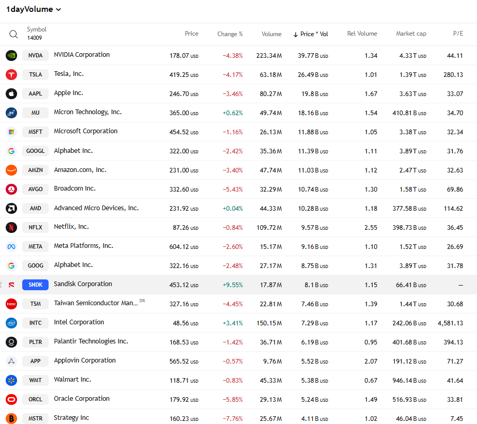Click the AMD logo icon
Screen dimensions: 477x424
tap(11, 208)
